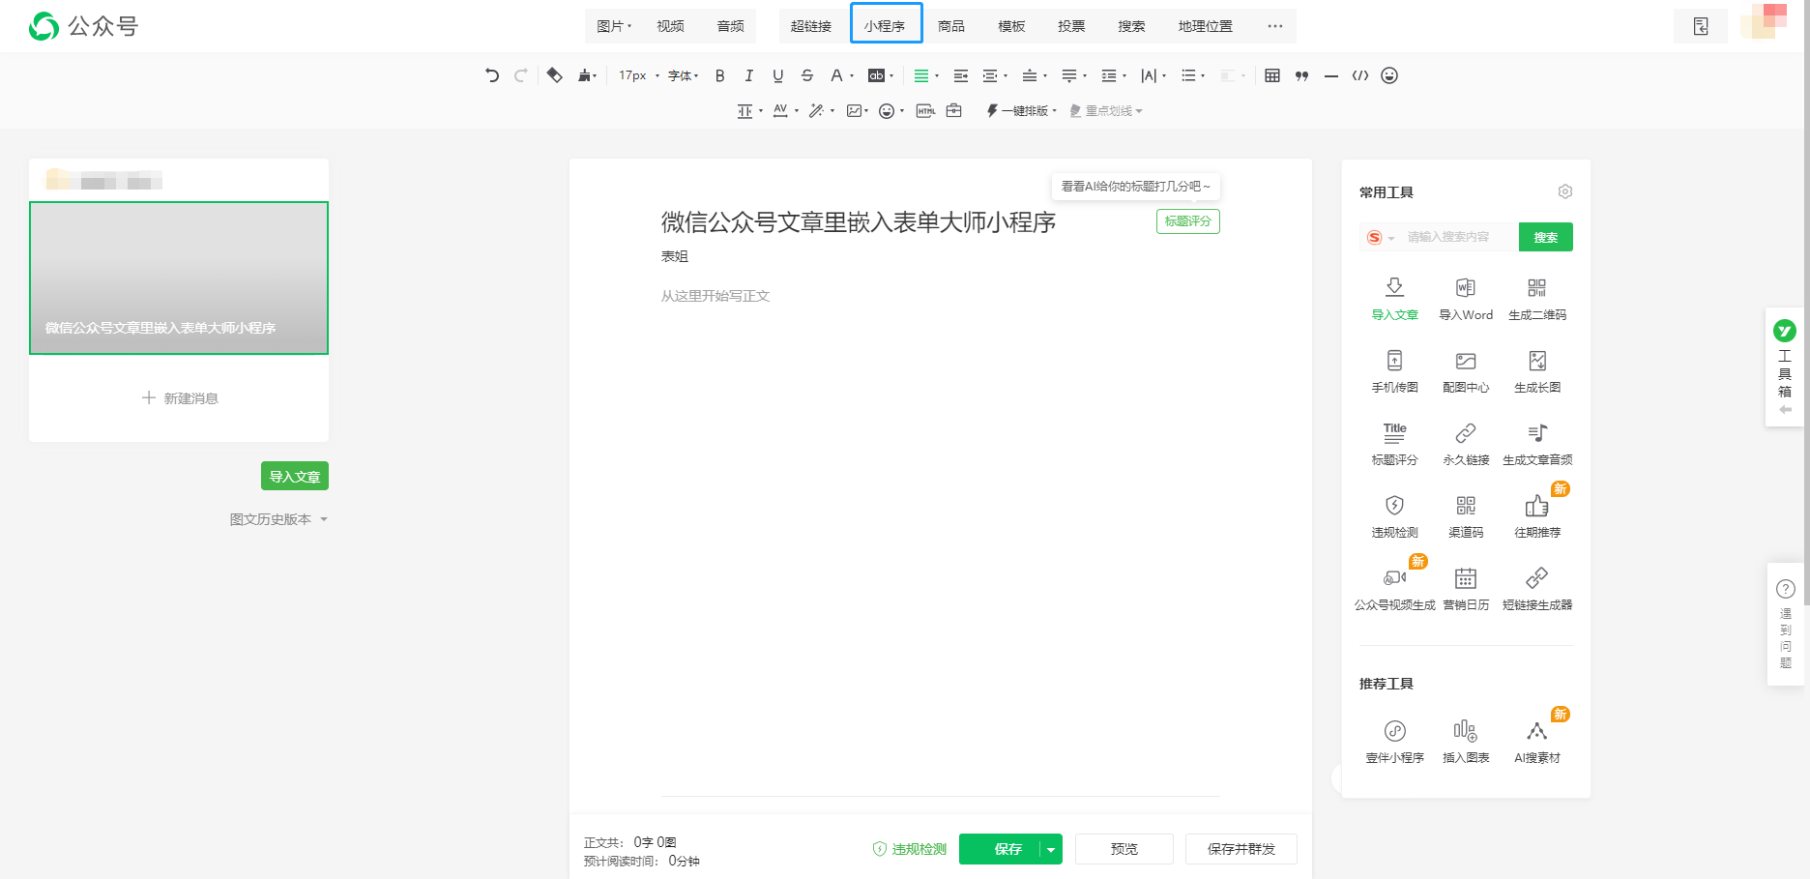1810x879 pixels.
Task: Select 小程序 in the insert menu
Action: pos(886,26)
